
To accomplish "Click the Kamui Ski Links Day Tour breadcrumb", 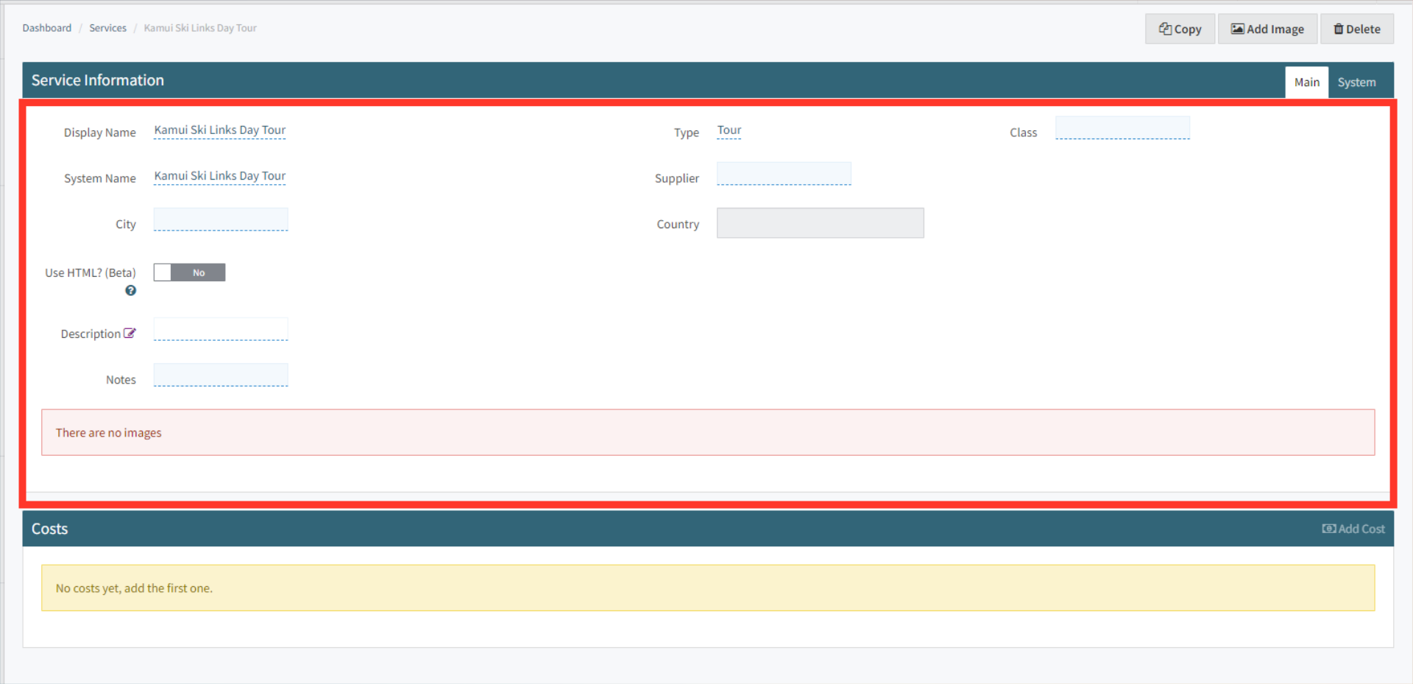I will point(200,28).
